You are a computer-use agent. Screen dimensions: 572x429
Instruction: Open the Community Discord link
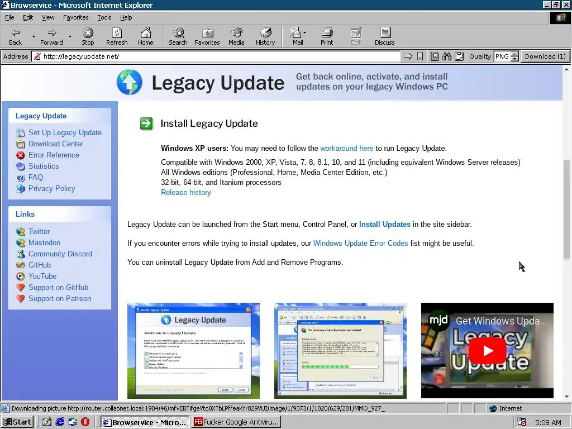tap(60, 254)
